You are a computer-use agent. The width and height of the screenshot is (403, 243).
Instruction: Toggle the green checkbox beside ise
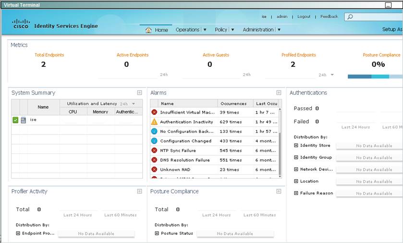click(15, 120)
